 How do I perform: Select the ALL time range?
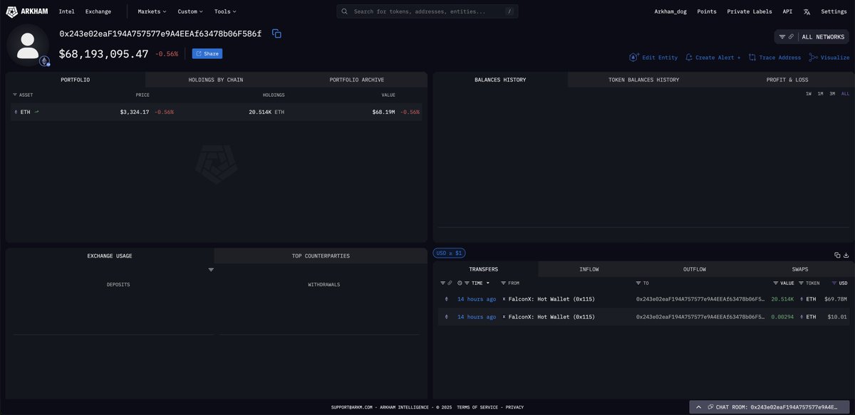click(x=845, y=94)
